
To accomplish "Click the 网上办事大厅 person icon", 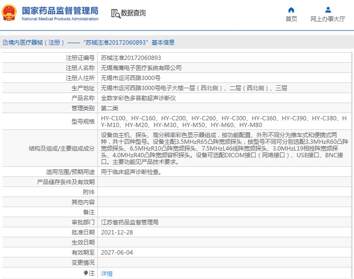I will (328, 10).
